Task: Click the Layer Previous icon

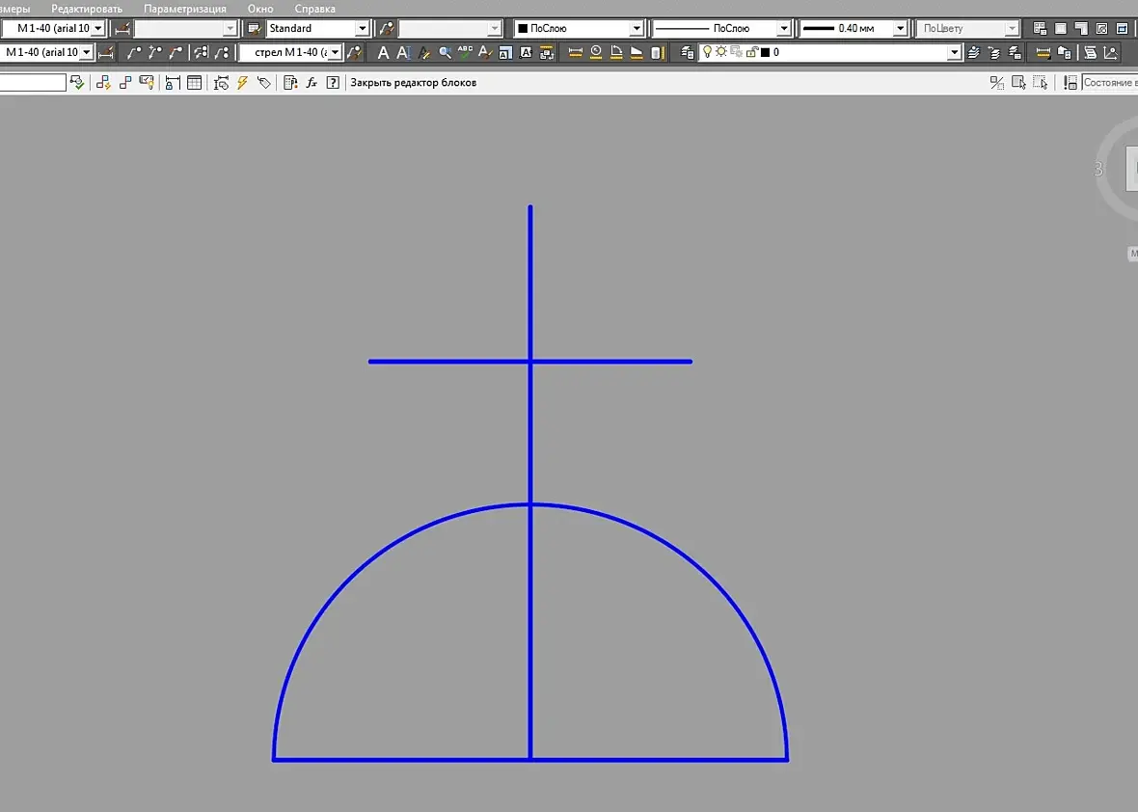Action: [x=994, y=52]
